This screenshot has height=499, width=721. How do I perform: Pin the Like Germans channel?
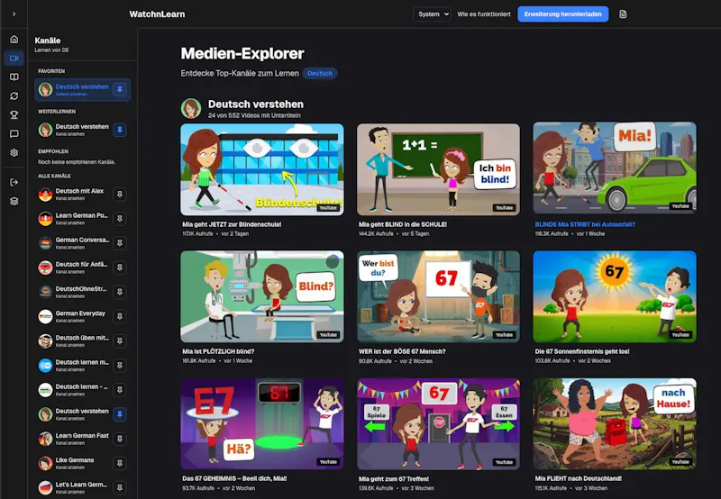pyautogui.click(x=120, y=463)
